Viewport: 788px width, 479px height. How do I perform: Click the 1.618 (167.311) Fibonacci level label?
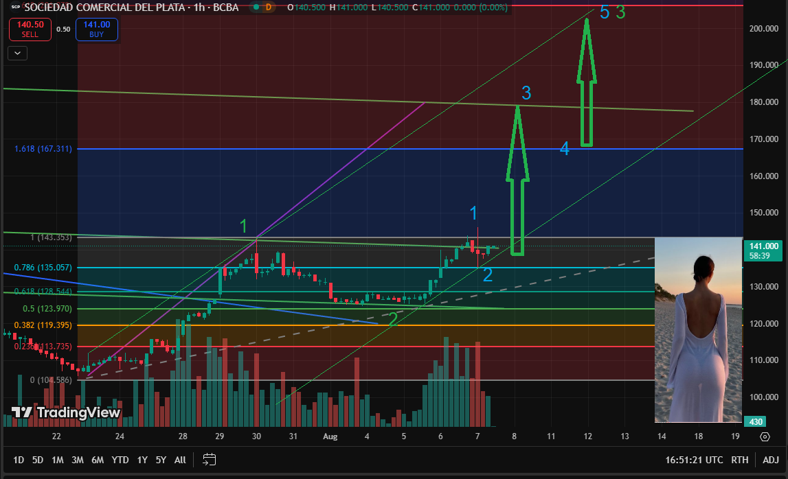point(43,149)
